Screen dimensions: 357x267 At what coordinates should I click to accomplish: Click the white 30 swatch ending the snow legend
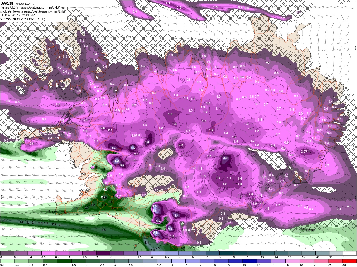(x=350, y=253)
